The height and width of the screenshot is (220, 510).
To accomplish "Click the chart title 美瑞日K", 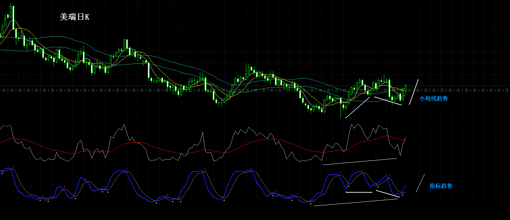I will tap(74, 17).
